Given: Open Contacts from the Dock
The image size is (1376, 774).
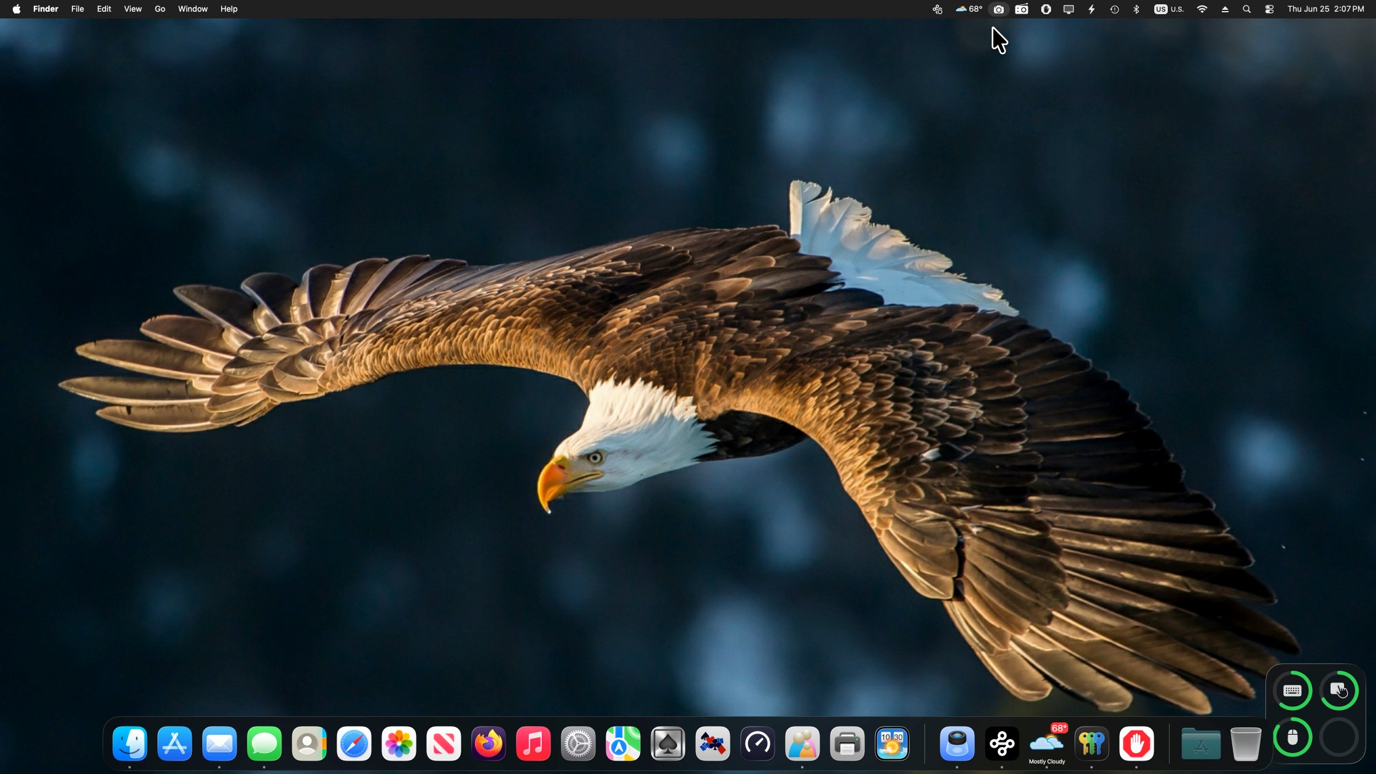Looking at the screenshot, I should click(309, 743).
